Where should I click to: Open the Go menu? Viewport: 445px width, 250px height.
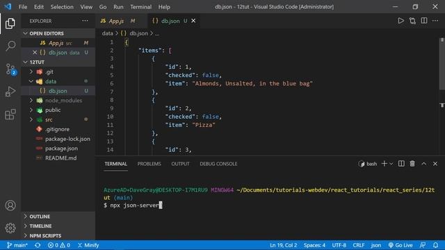(103, 7)
